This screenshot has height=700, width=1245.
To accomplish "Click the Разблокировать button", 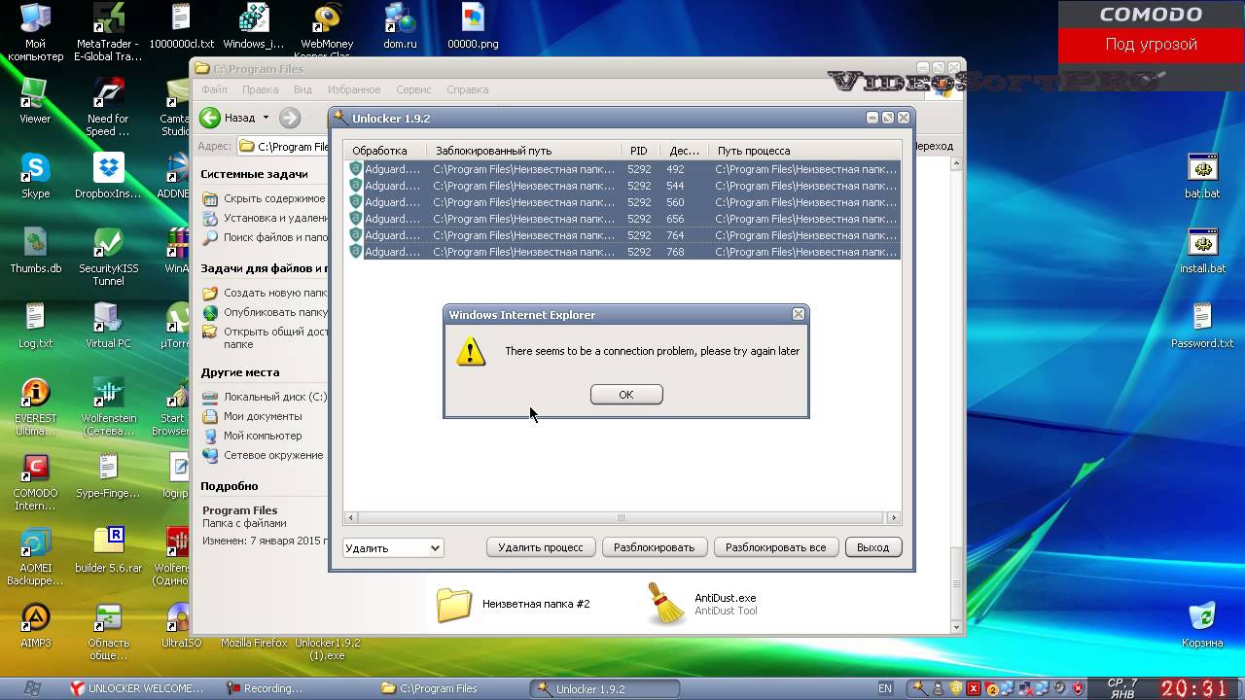I will (x=654, y=547).
